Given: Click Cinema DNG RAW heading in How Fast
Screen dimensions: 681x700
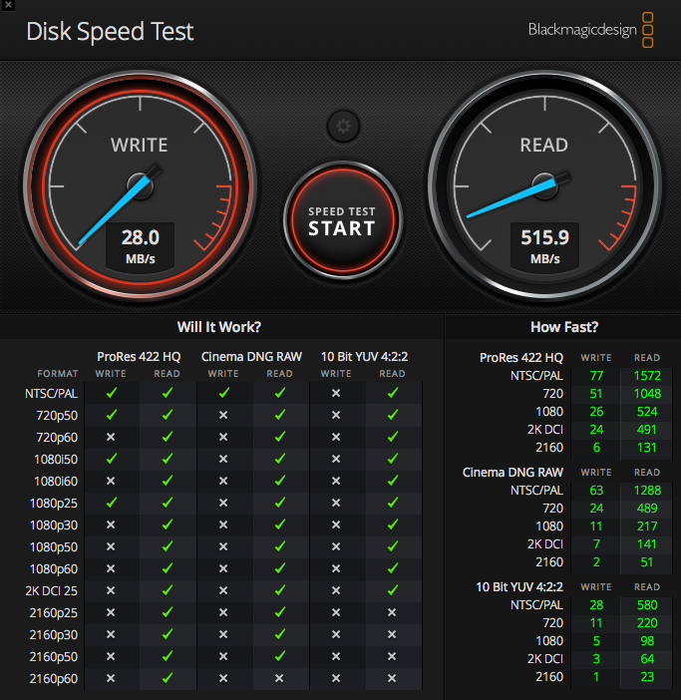Looking at the screenshot, I should [x=512, y=473].
